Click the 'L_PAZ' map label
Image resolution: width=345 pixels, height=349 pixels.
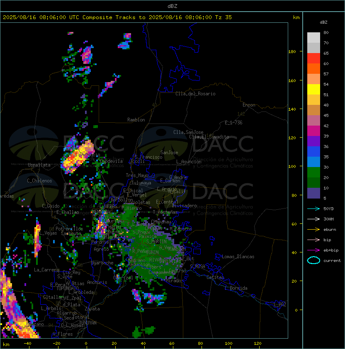[280, 305]
